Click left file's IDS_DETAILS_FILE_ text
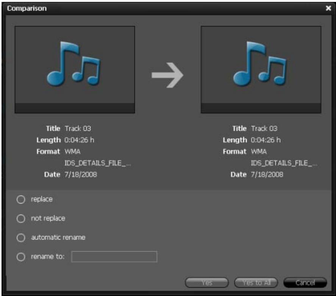Viewport: 336px width, 296px height. 98,163
